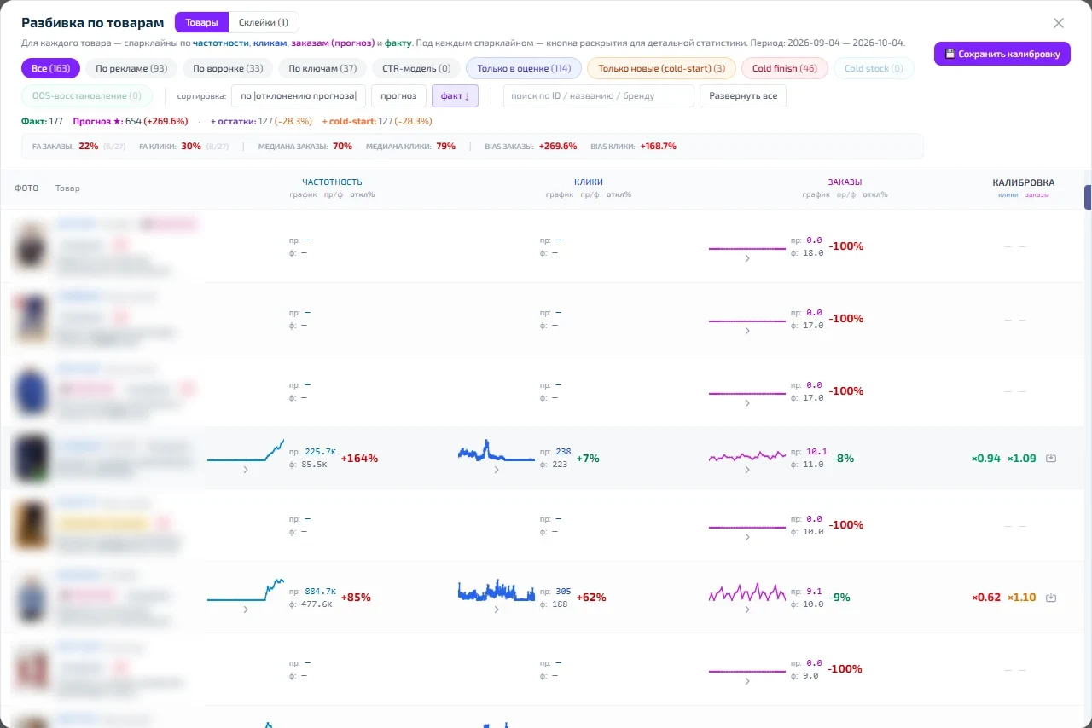Focus the search by ID / название field

coord(599,95)
